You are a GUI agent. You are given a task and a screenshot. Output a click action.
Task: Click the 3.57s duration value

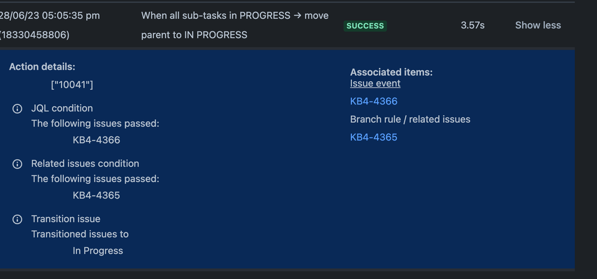click(473, 26)
